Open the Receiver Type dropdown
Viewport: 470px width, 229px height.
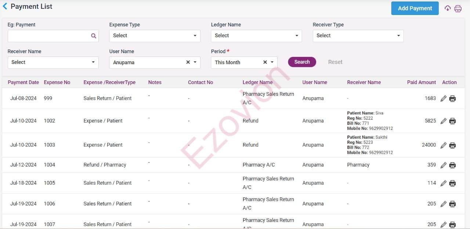point(358,36)
